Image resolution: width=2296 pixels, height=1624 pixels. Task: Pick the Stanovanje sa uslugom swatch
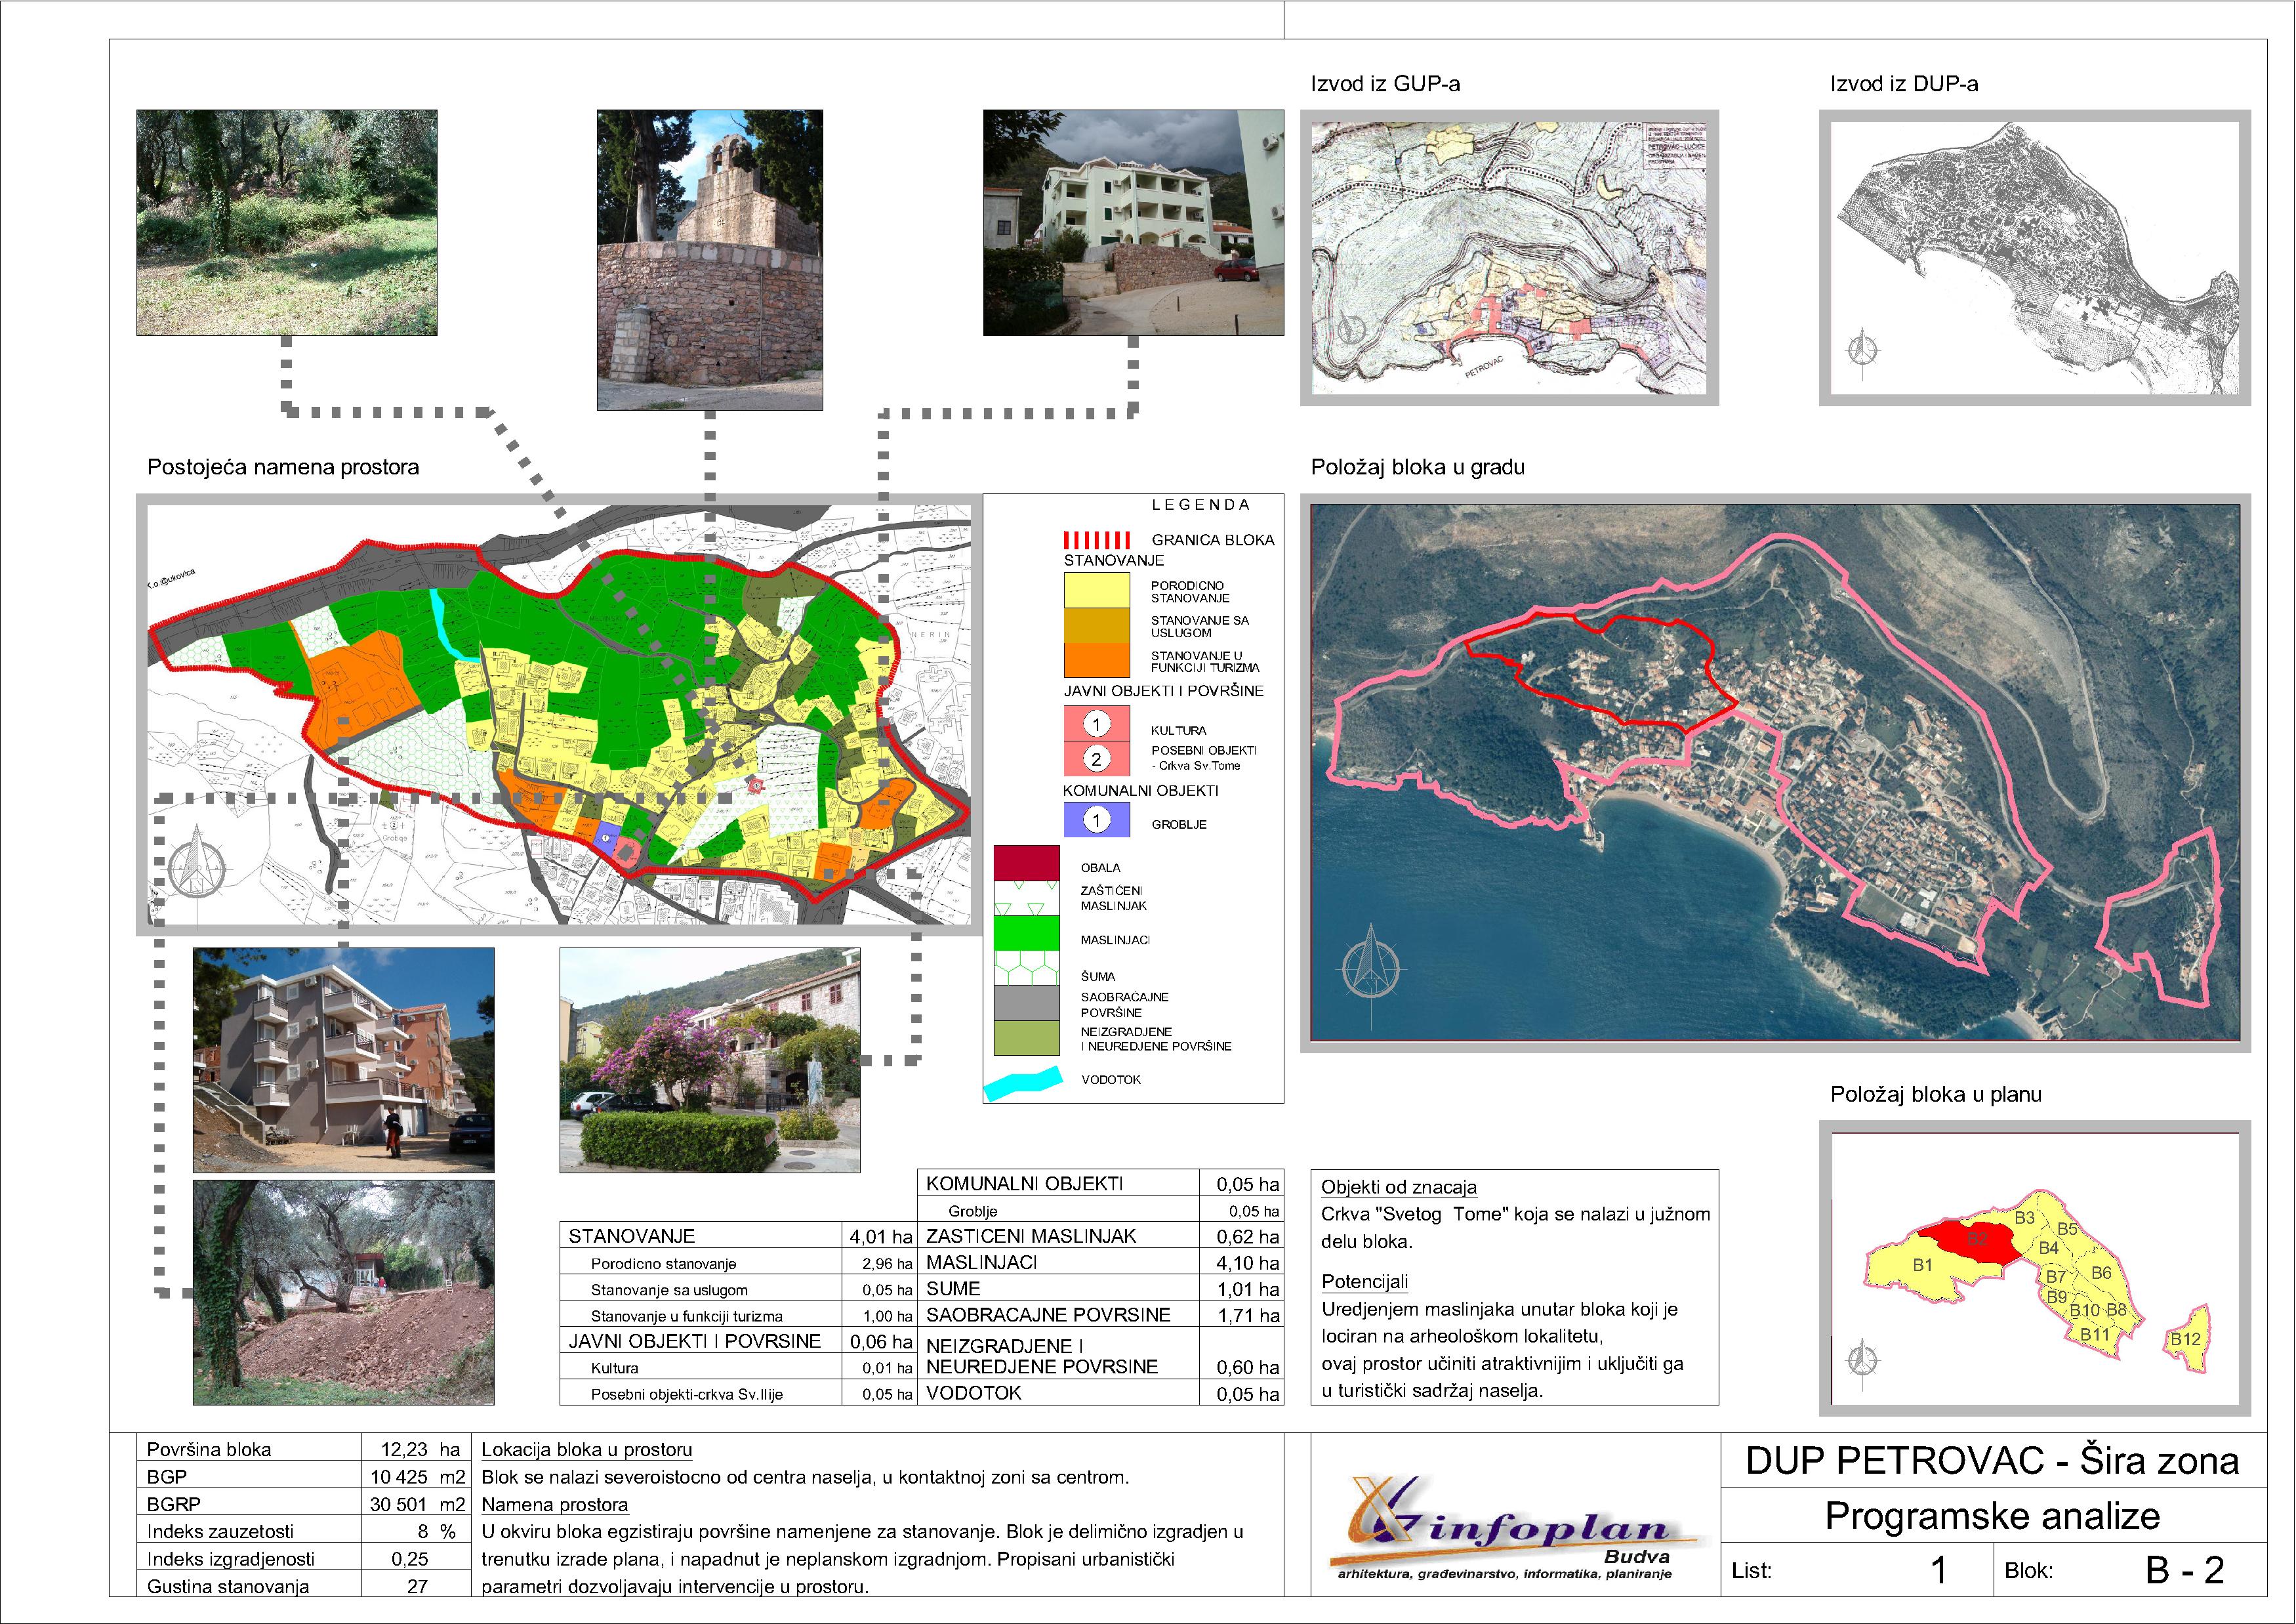1097,625
